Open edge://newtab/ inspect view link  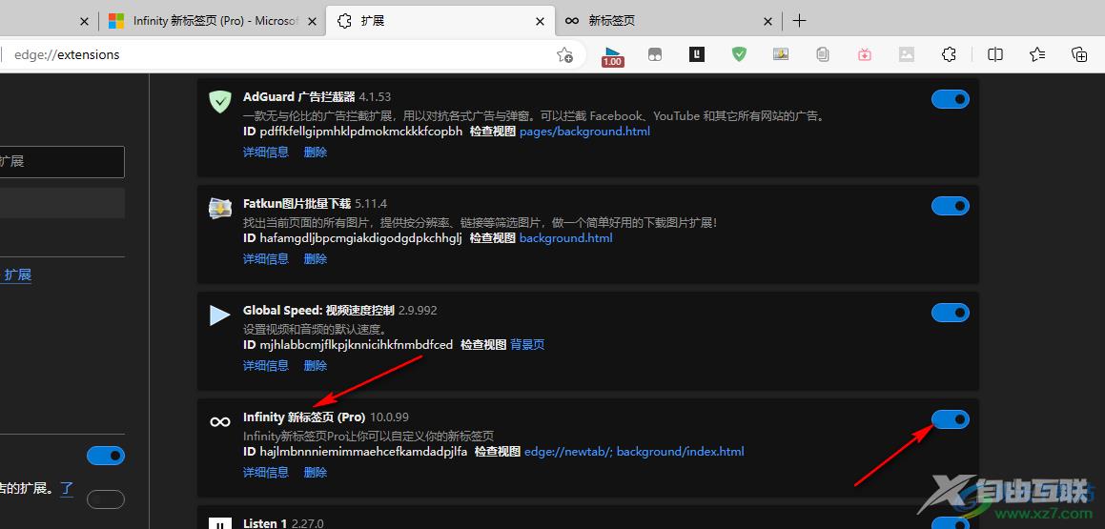tap(569, 452)
